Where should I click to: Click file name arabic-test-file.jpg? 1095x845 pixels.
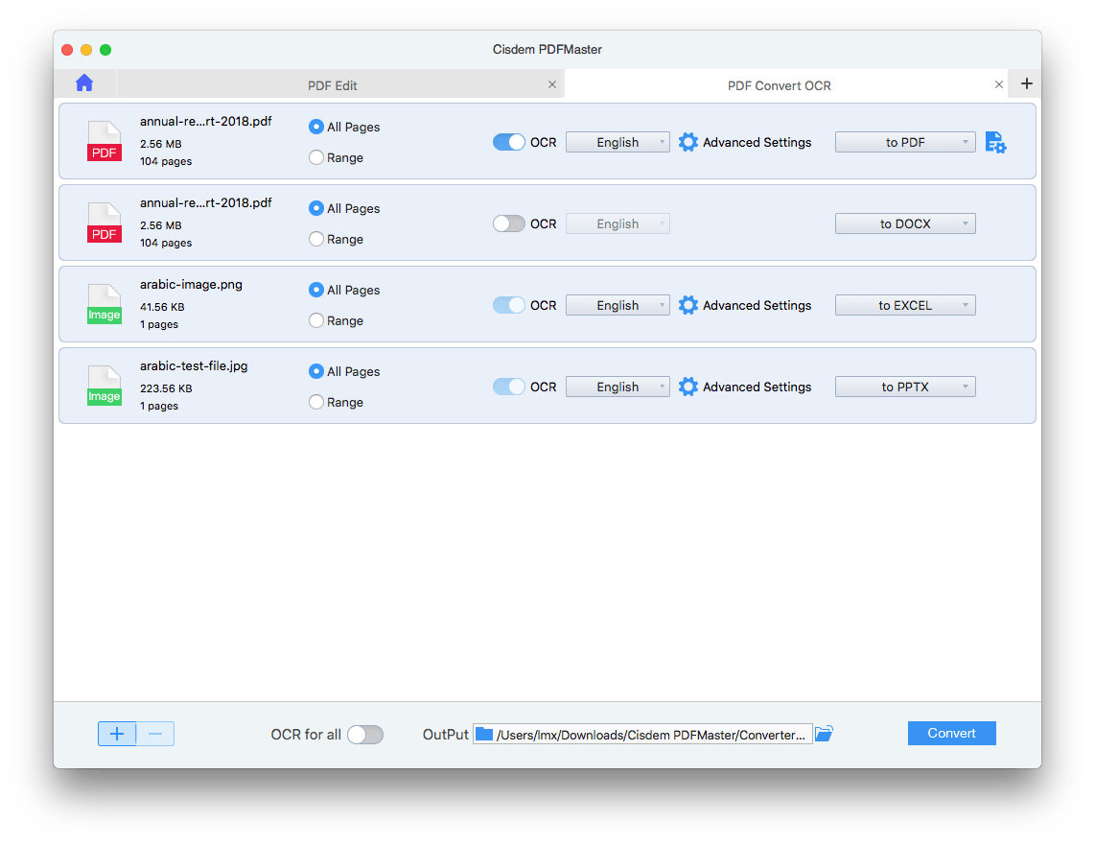coord(194,366)
